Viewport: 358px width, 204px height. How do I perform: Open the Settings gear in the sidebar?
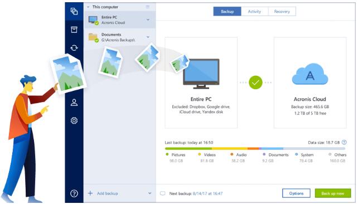coord(74,120)
